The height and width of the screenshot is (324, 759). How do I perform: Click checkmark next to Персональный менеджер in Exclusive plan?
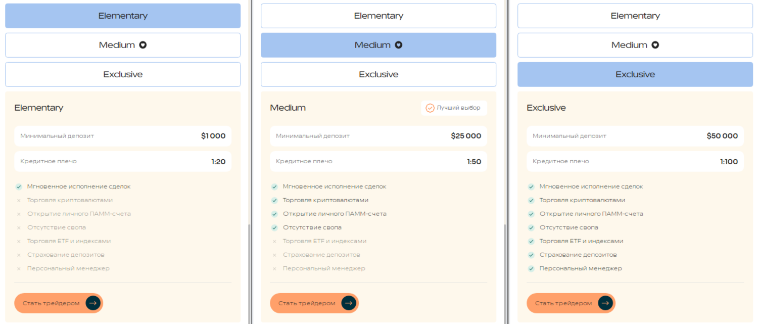coord(531,269)
